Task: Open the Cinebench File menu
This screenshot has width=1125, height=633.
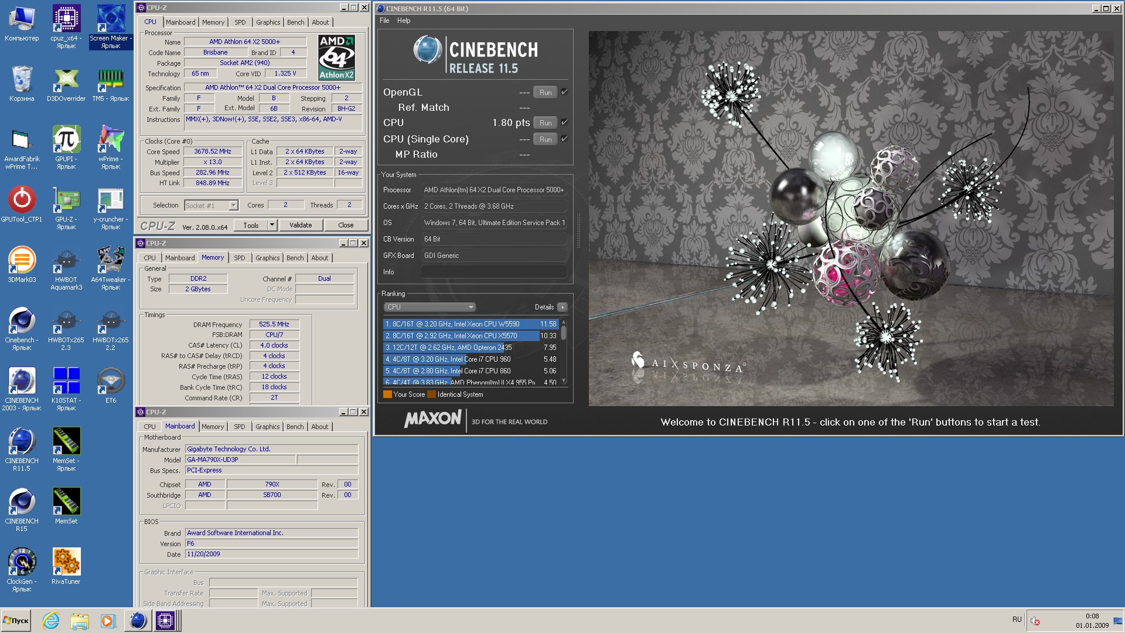Action: [x=384, y=21]
